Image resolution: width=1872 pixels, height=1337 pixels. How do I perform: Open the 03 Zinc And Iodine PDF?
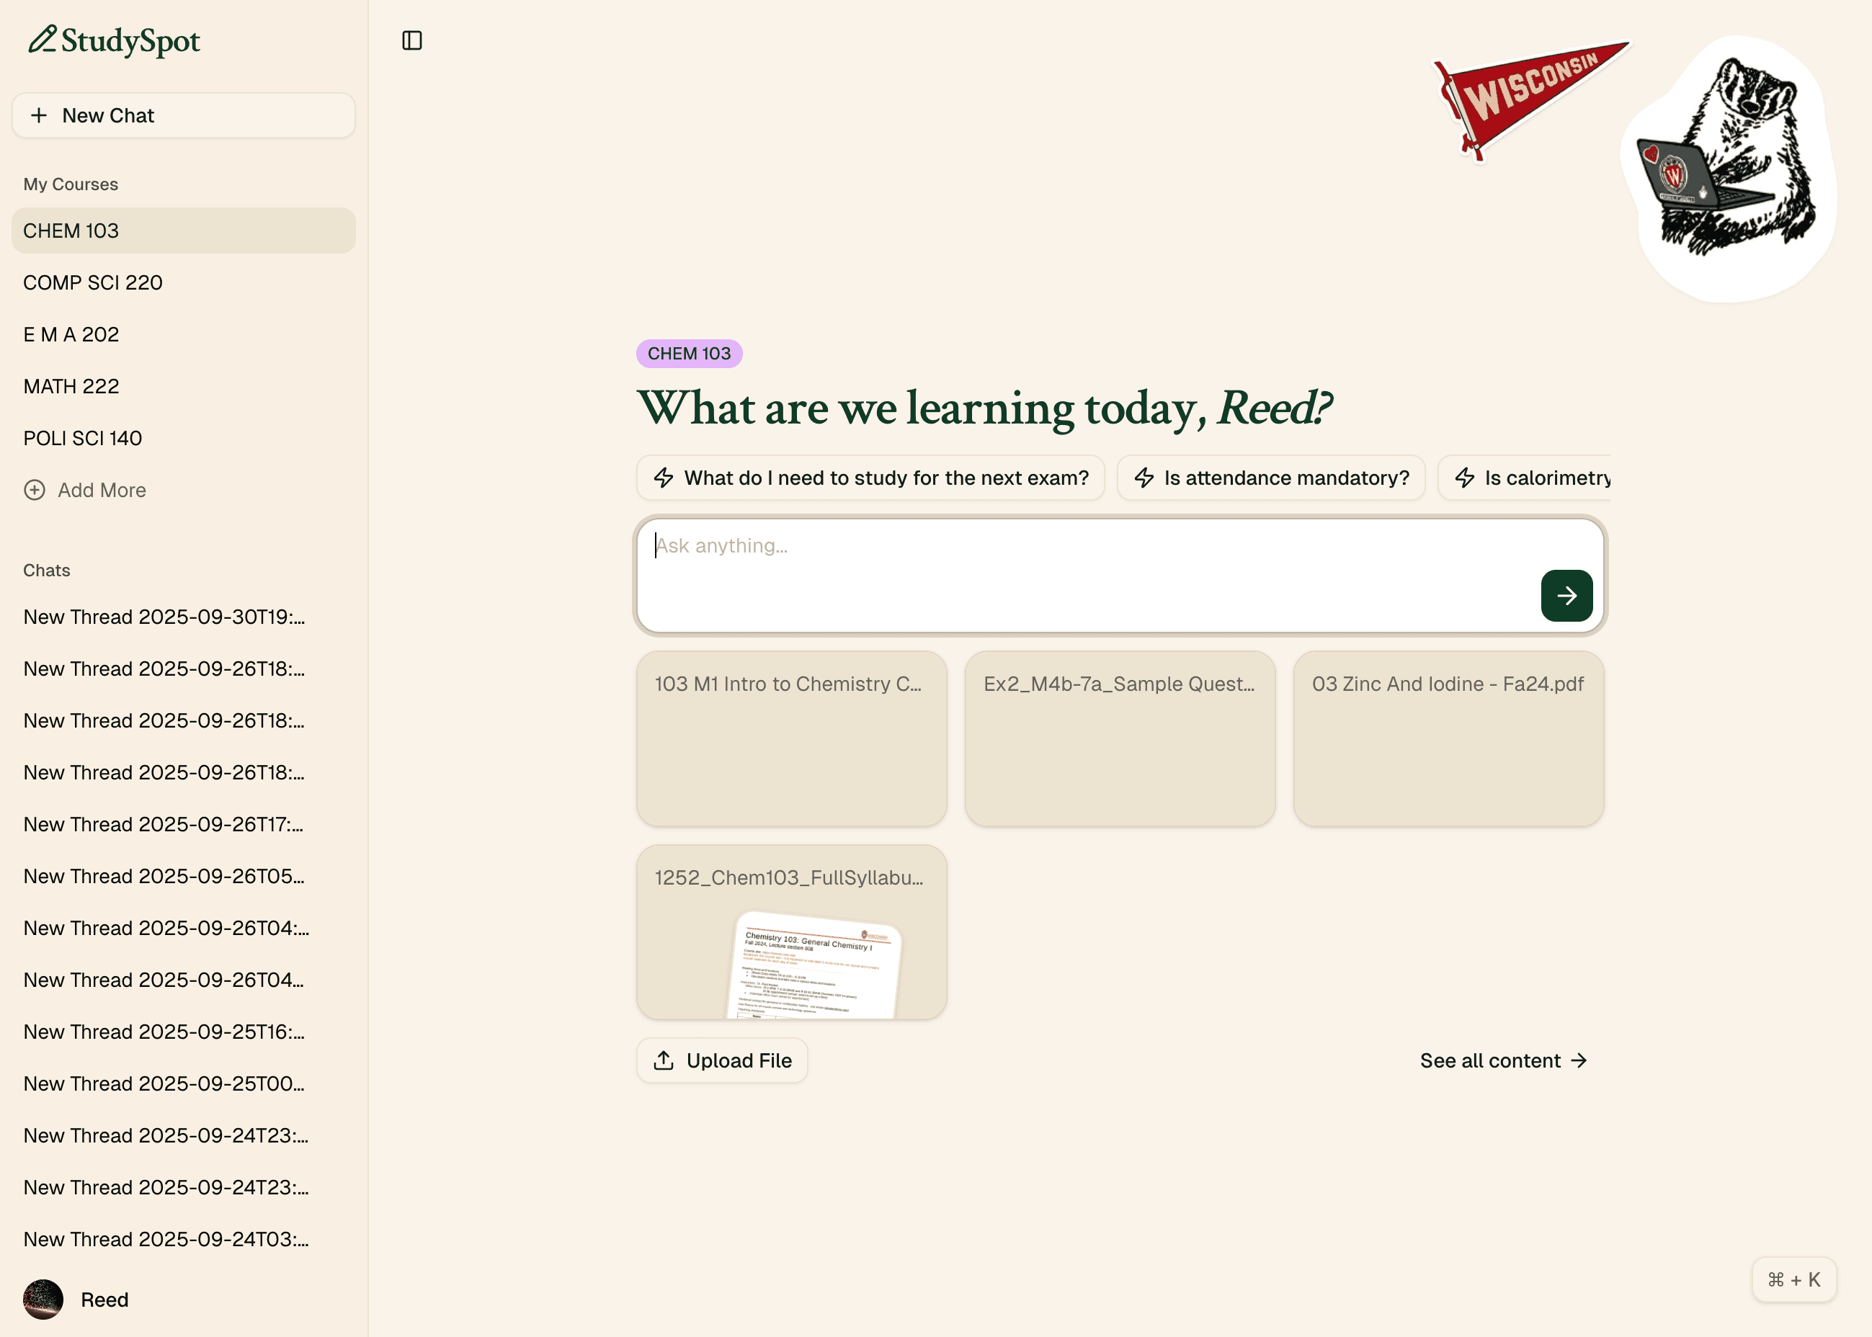[1448, 738]
